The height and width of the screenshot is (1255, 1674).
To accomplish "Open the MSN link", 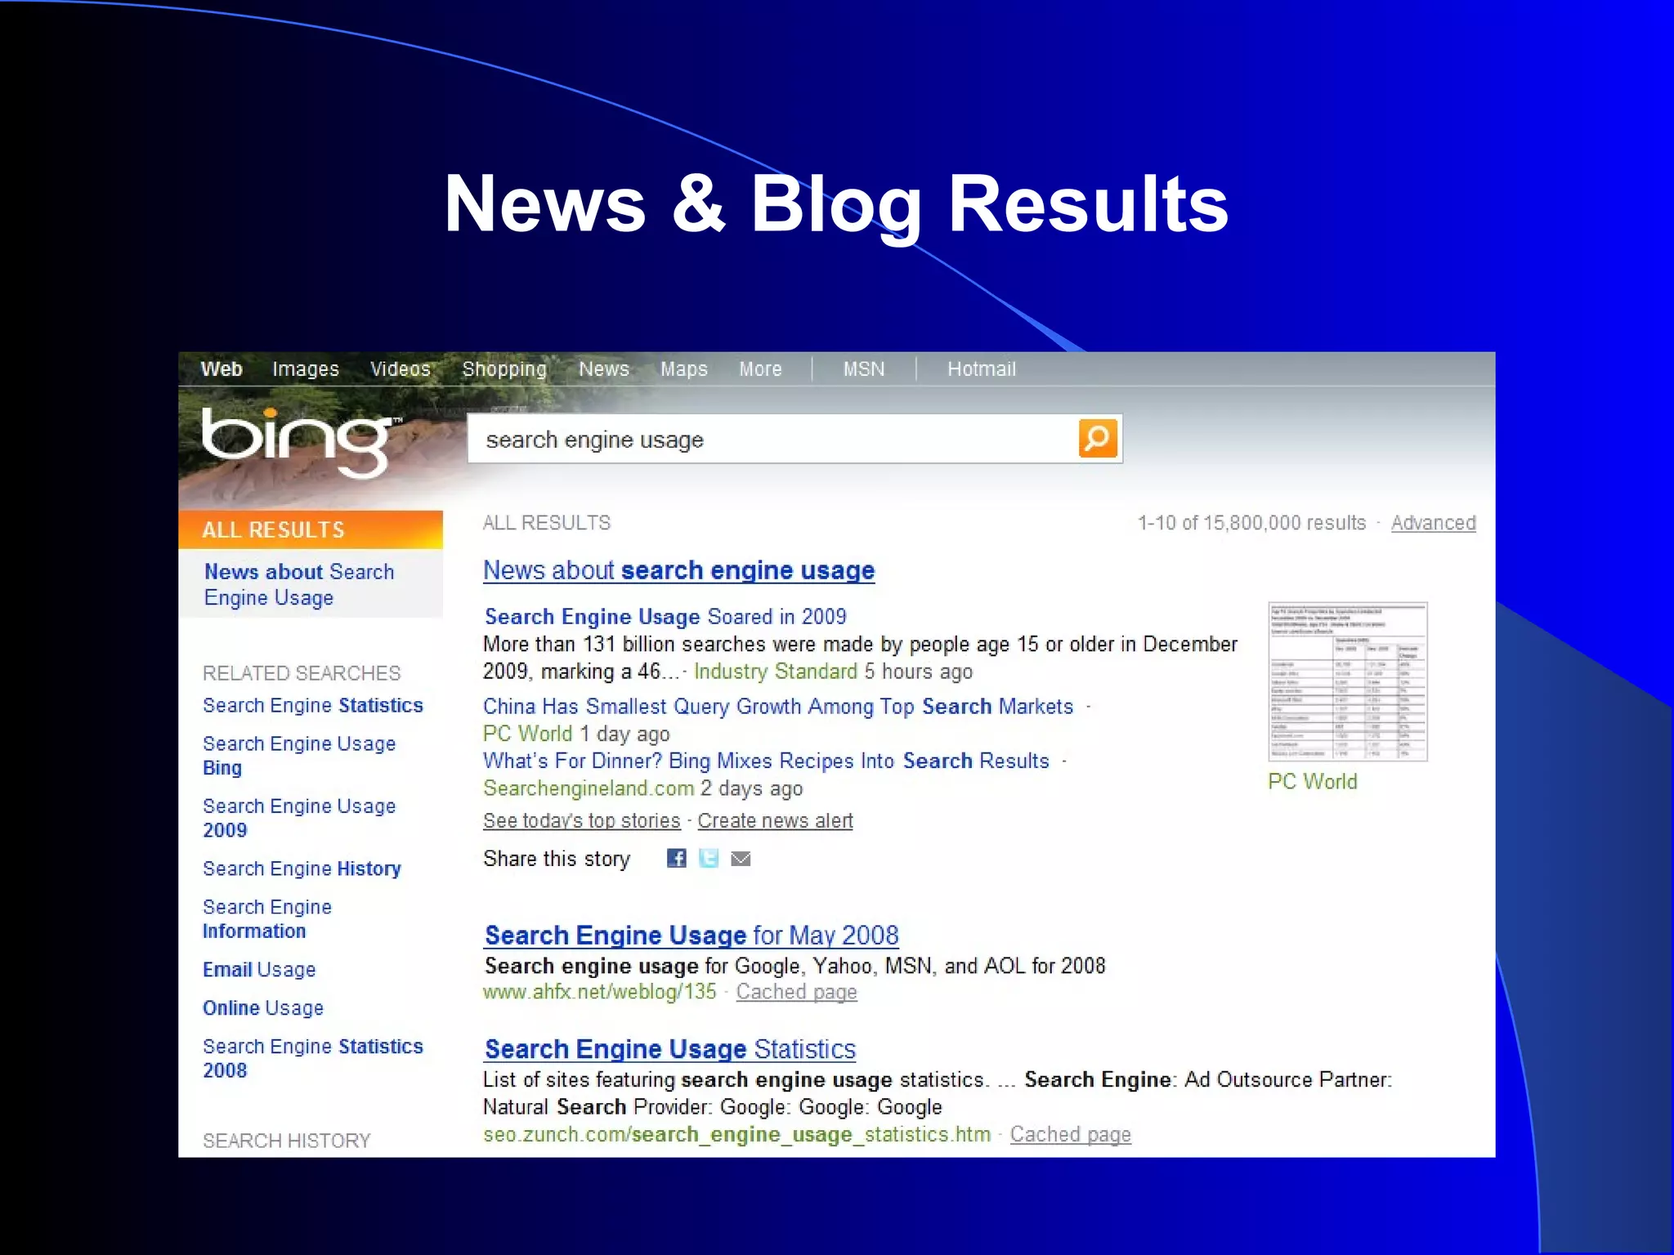I will point(864,369).
